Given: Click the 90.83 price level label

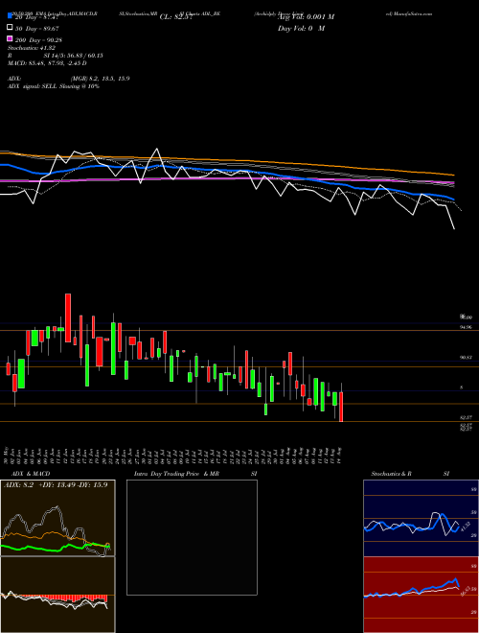Looking at the screenshot, I should point(466,358).
